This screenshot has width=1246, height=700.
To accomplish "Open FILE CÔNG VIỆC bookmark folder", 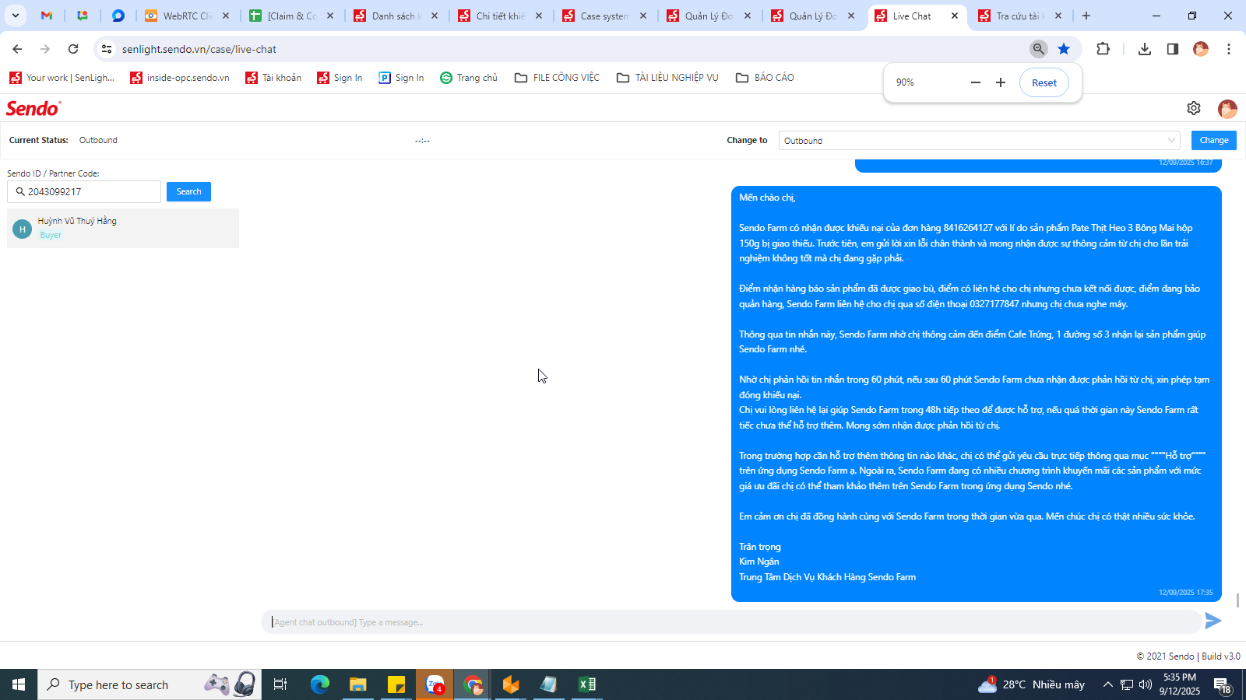I will 557,78.
